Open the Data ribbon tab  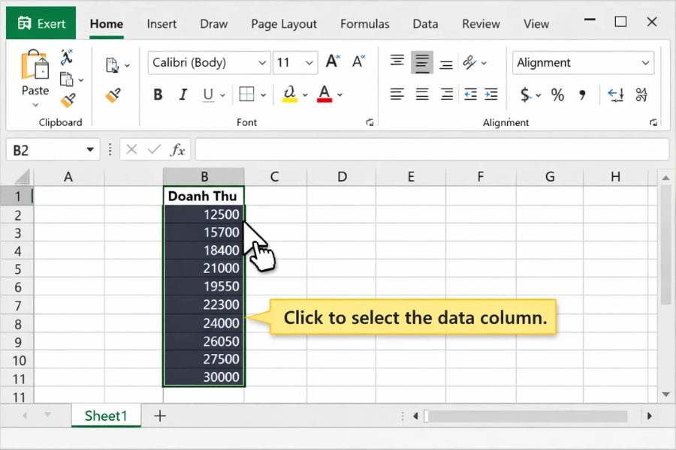click(425, 23)
